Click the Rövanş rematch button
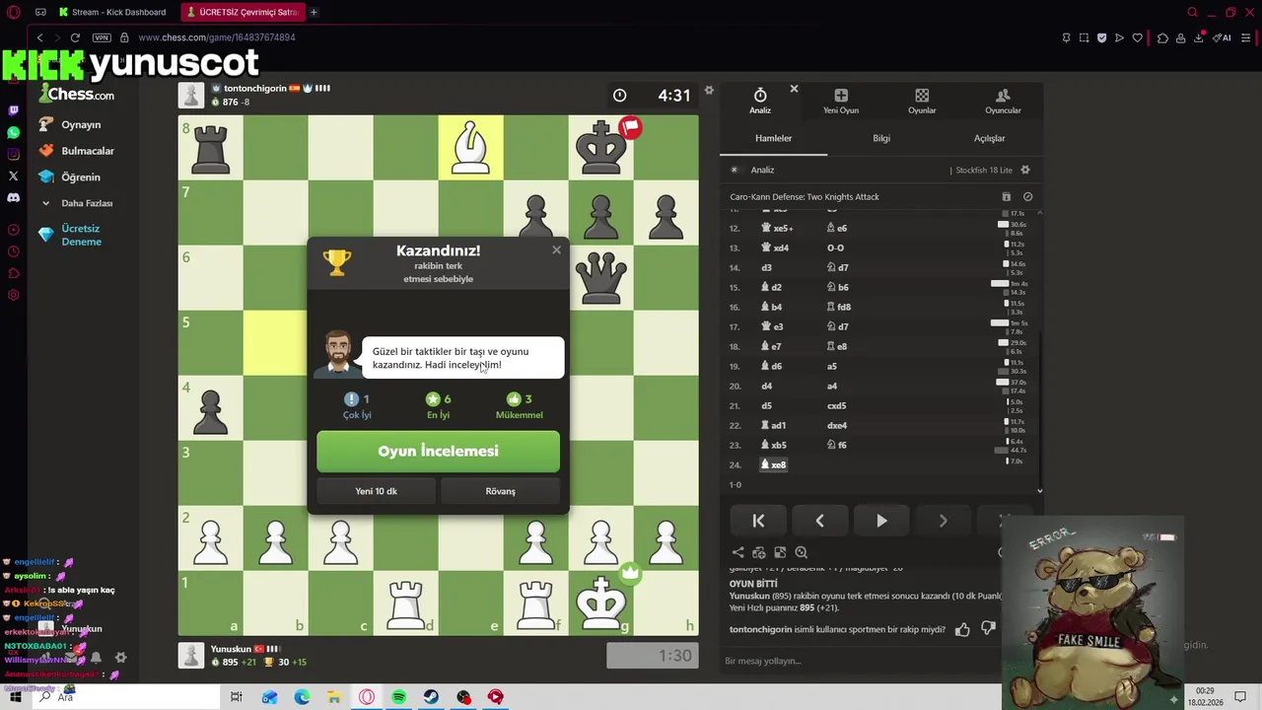The height and width of the screenshot is (710, 1262). [500, 491]
